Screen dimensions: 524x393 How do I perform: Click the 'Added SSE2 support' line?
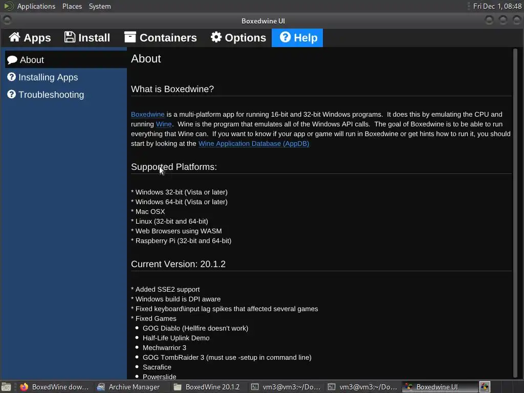pyautogui.click(x=165, y=290)
